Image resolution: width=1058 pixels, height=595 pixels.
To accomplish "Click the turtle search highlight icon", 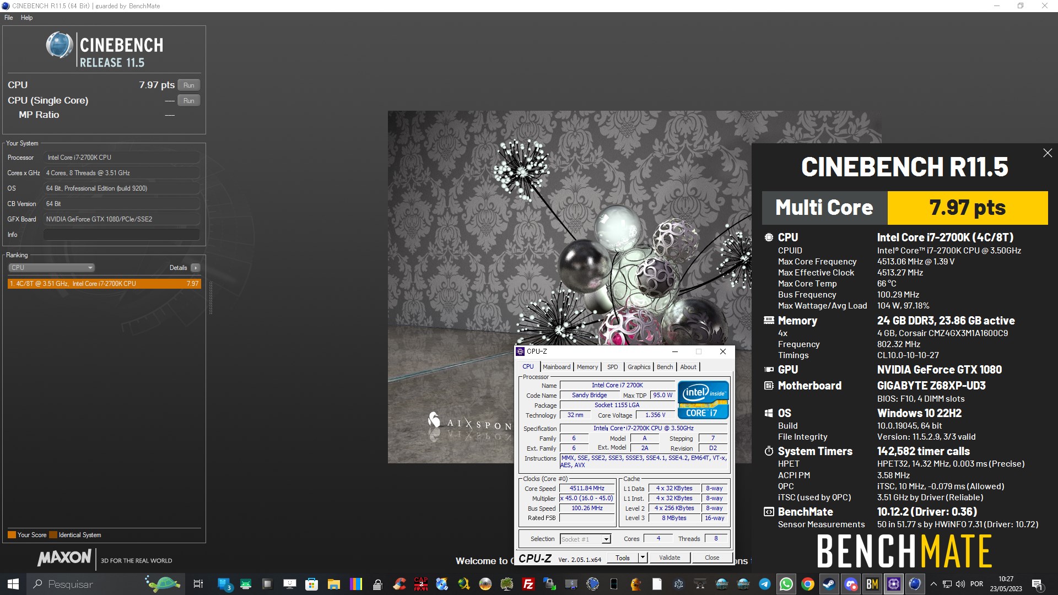I will [163, 583].
